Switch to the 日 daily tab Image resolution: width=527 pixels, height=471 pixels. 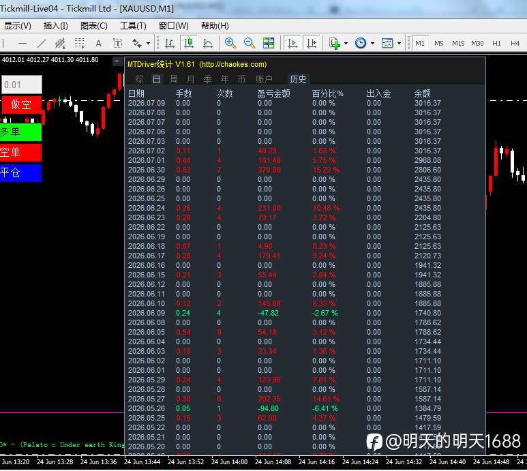pyautogui.click(x=156, y=79)
